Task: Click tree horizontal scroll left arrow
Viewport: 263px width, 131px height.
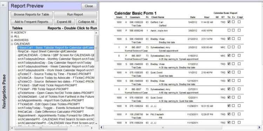Action: (x=12, y=128)
